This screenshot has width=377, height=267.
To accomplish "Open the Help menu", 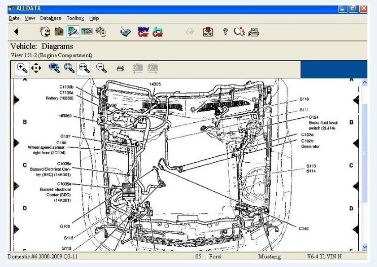I will [94, 18].
